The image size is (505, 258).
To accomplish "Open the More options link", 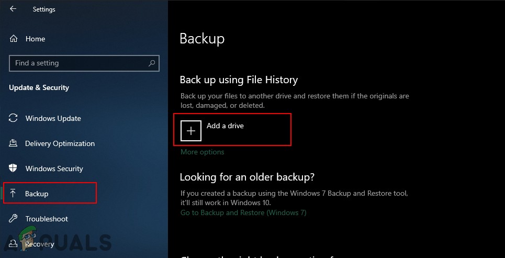I will pyautogui.click(x=202, y=152).
